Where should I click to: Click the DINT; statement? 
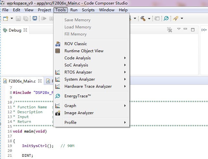[28, 155]
